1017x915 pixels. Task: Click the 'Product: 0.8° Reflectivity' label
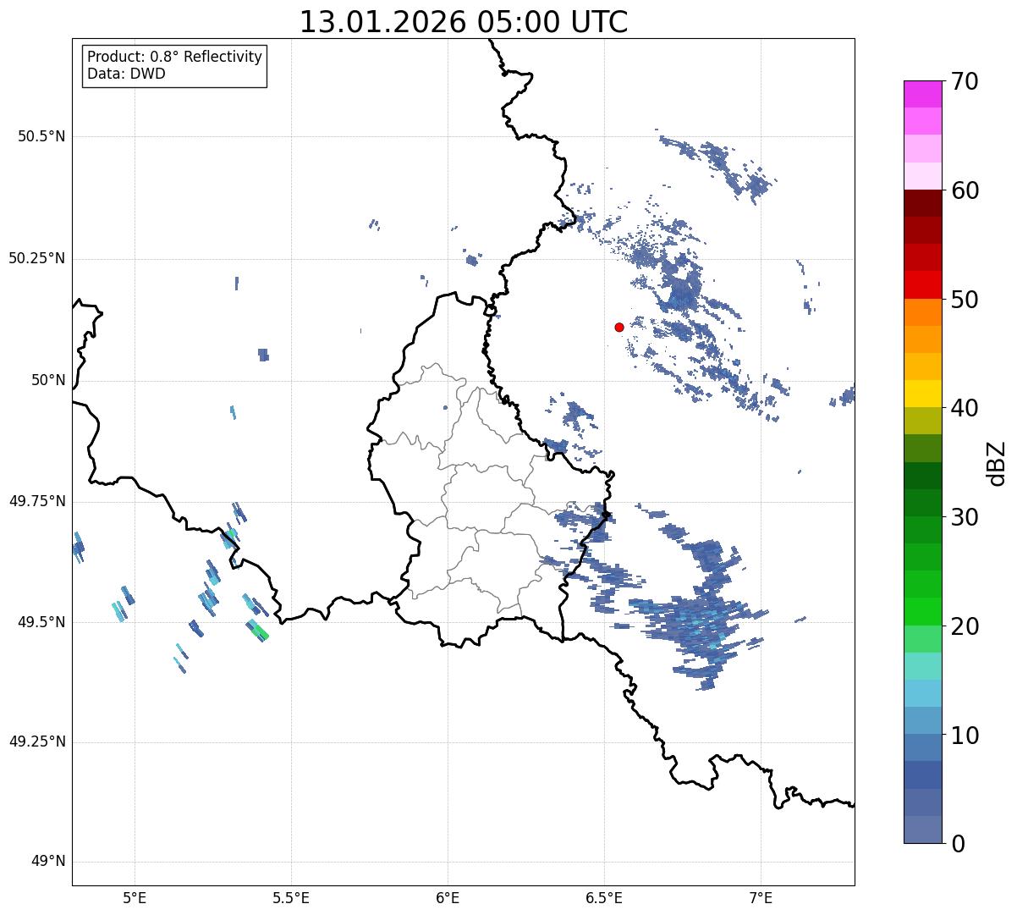coord(175,57)
